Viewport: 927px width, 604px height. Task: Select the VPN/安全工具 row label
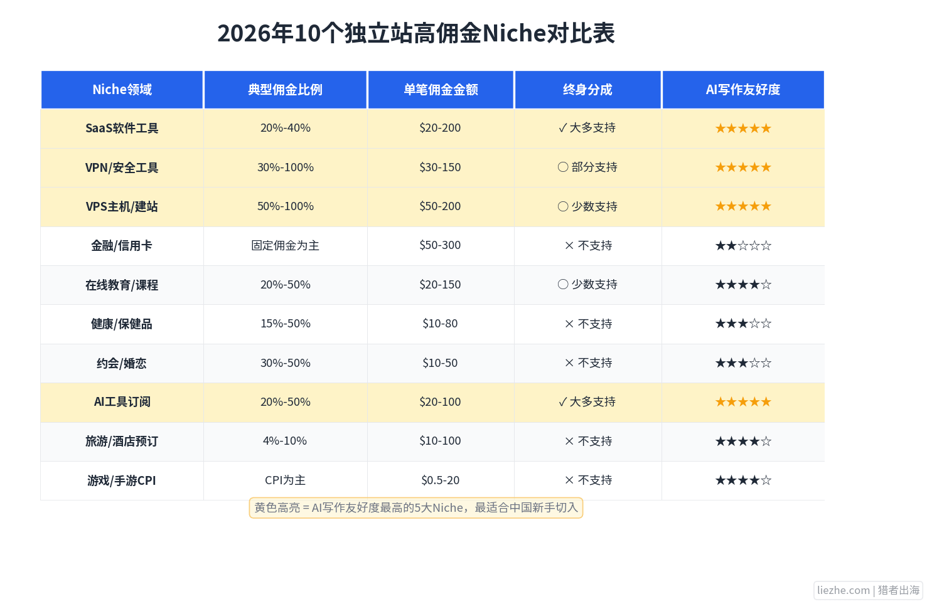tap(122, 167)
